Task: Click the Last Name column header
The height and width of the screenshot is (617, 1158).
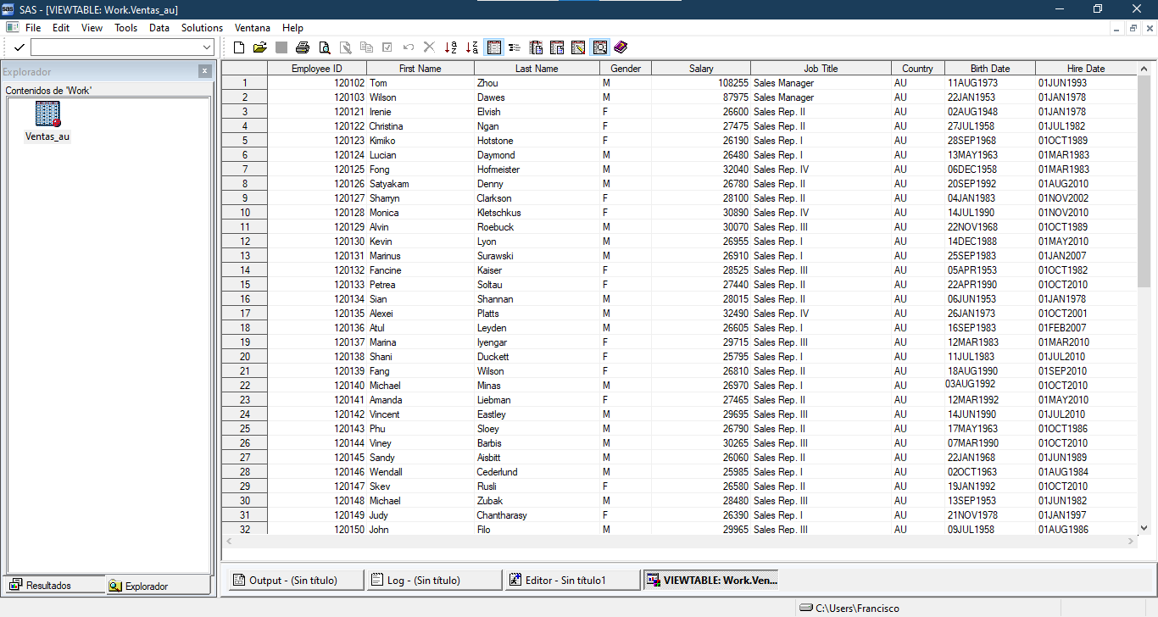Action: click(537, 69)
